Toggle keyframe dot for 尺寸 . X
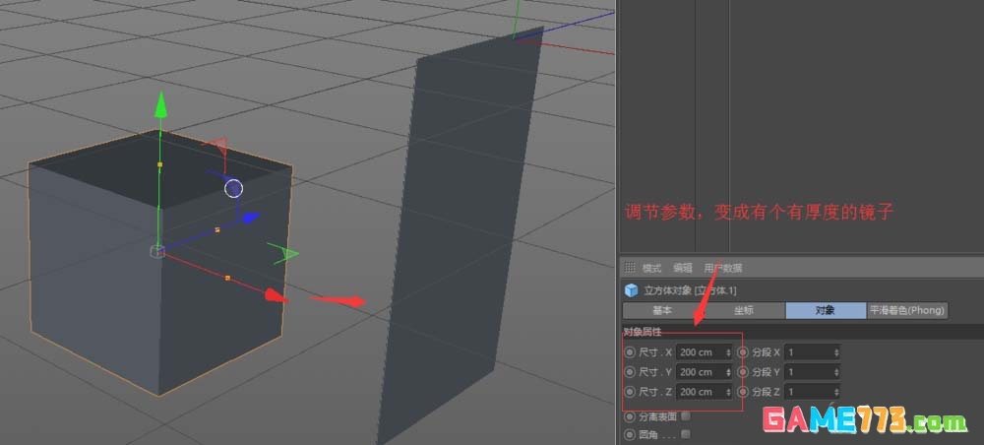 (x=630, y=352)
